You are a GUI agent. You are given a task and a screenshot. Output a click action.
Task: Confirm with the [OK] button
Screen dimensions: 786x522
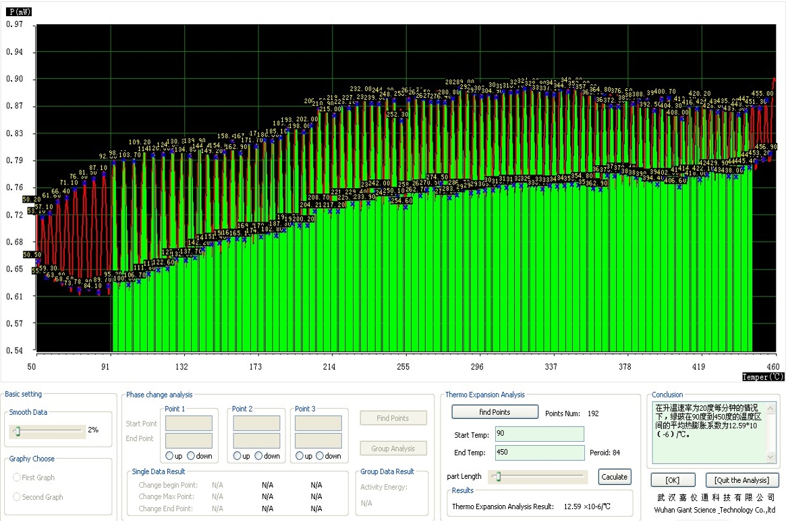click(673, 480)
